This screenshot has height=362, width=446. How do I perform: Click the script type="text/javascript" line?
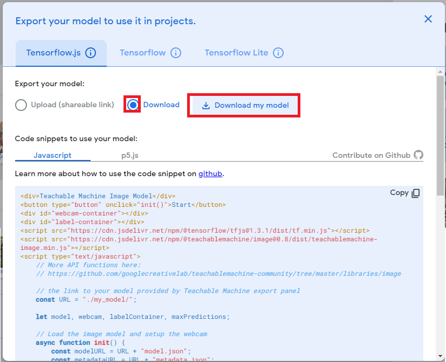[x=80, y=256]
